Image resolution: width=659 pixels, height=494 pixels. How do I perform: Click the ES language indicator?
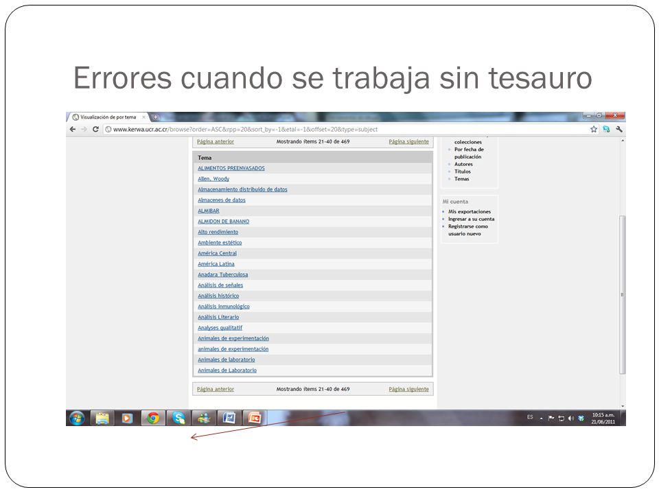pos(530,417)
